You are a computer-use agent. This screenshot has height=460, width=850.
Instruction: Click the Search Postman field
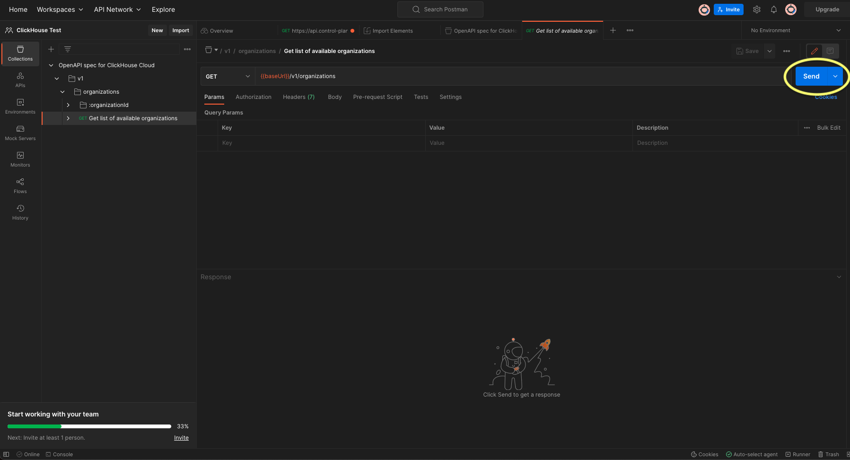coord(440,9)
